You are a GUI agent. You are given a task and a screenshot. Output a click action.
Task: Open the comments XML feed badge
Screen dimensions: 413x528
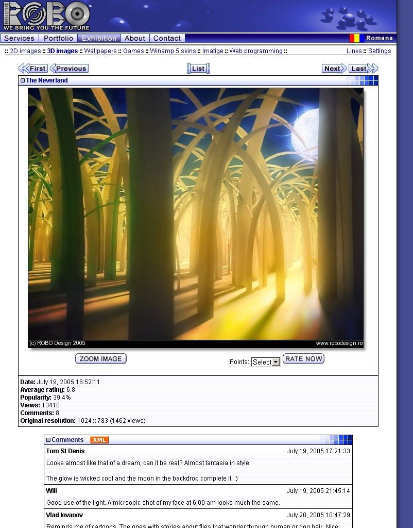coord(99,440)
